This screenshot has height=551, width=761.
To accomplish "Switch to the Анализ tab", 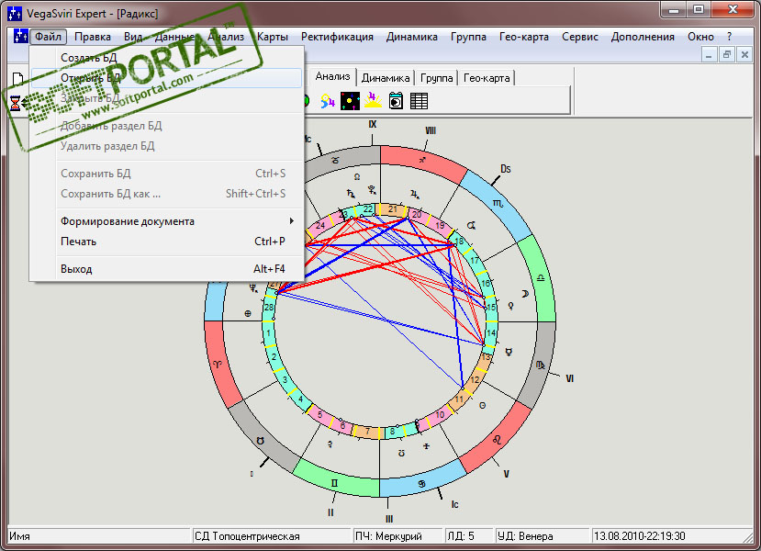I will [x=332, y=76].
